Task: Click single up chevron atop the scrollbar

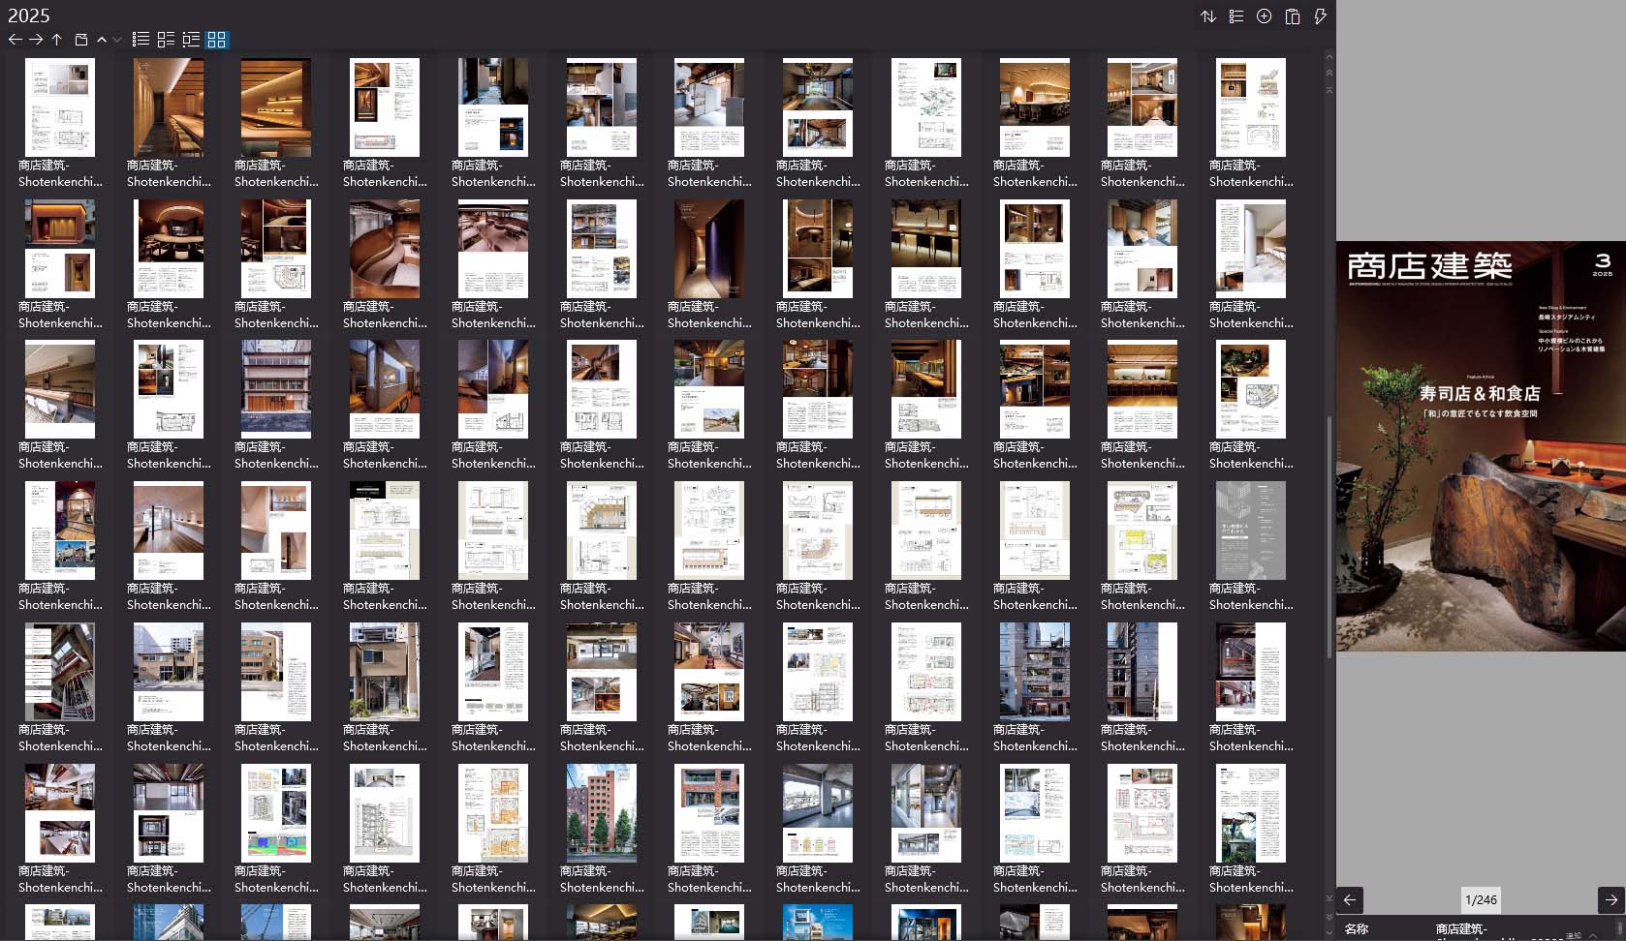Action: (1329, 57)
